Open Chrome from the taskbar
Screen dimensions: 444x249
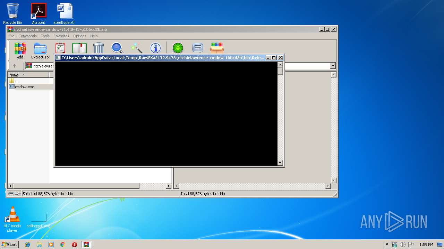click(62, 245)
